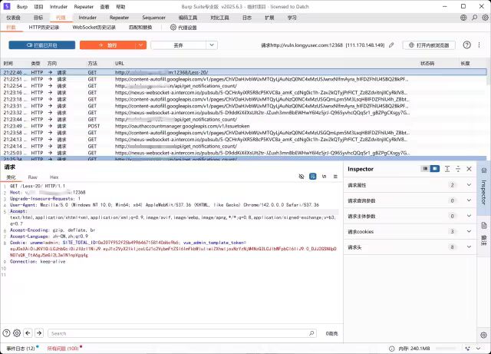Select the POST oauthaccountmanager.googleapis.com row

click(x=244, y=126)
